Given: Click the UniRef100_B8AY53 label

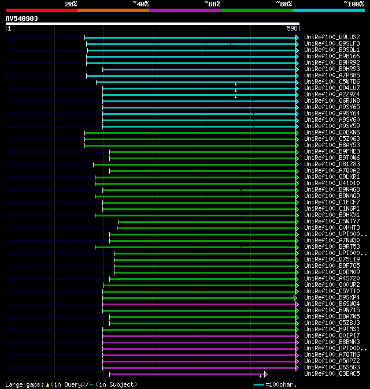Looking at the screenshot, I should coord(332,145).
